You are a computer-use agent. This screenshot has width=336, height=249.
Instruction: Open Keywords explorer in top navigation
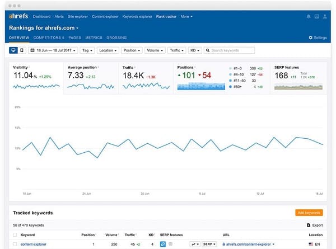tap(137, 16)
